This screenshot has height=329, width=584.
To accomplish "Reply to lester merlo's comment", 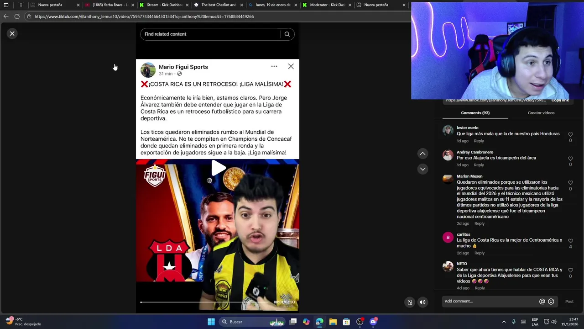I will (x=479, y=141).
